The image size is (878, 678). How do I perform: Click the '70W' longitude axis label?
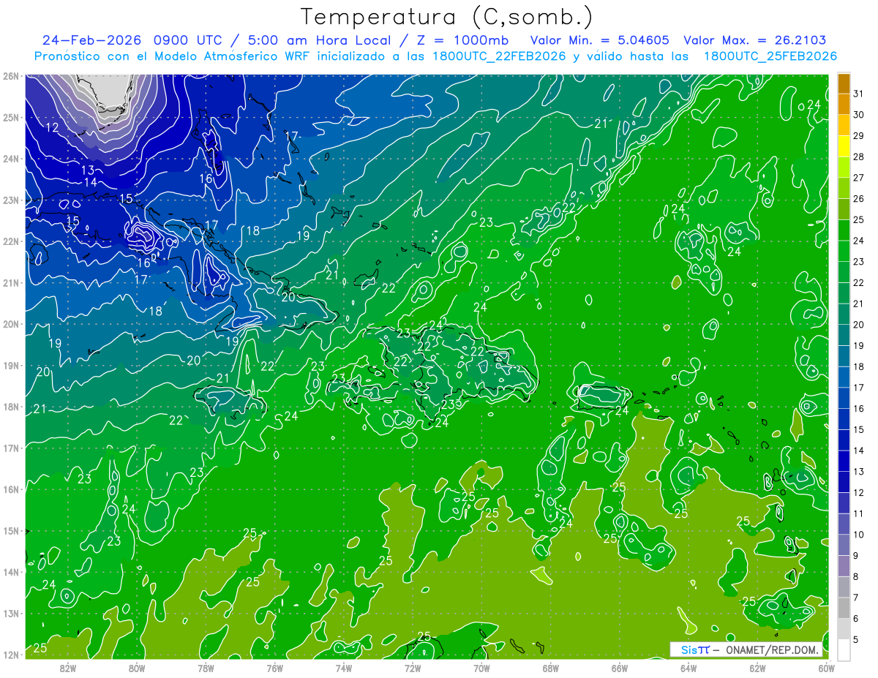481,668
